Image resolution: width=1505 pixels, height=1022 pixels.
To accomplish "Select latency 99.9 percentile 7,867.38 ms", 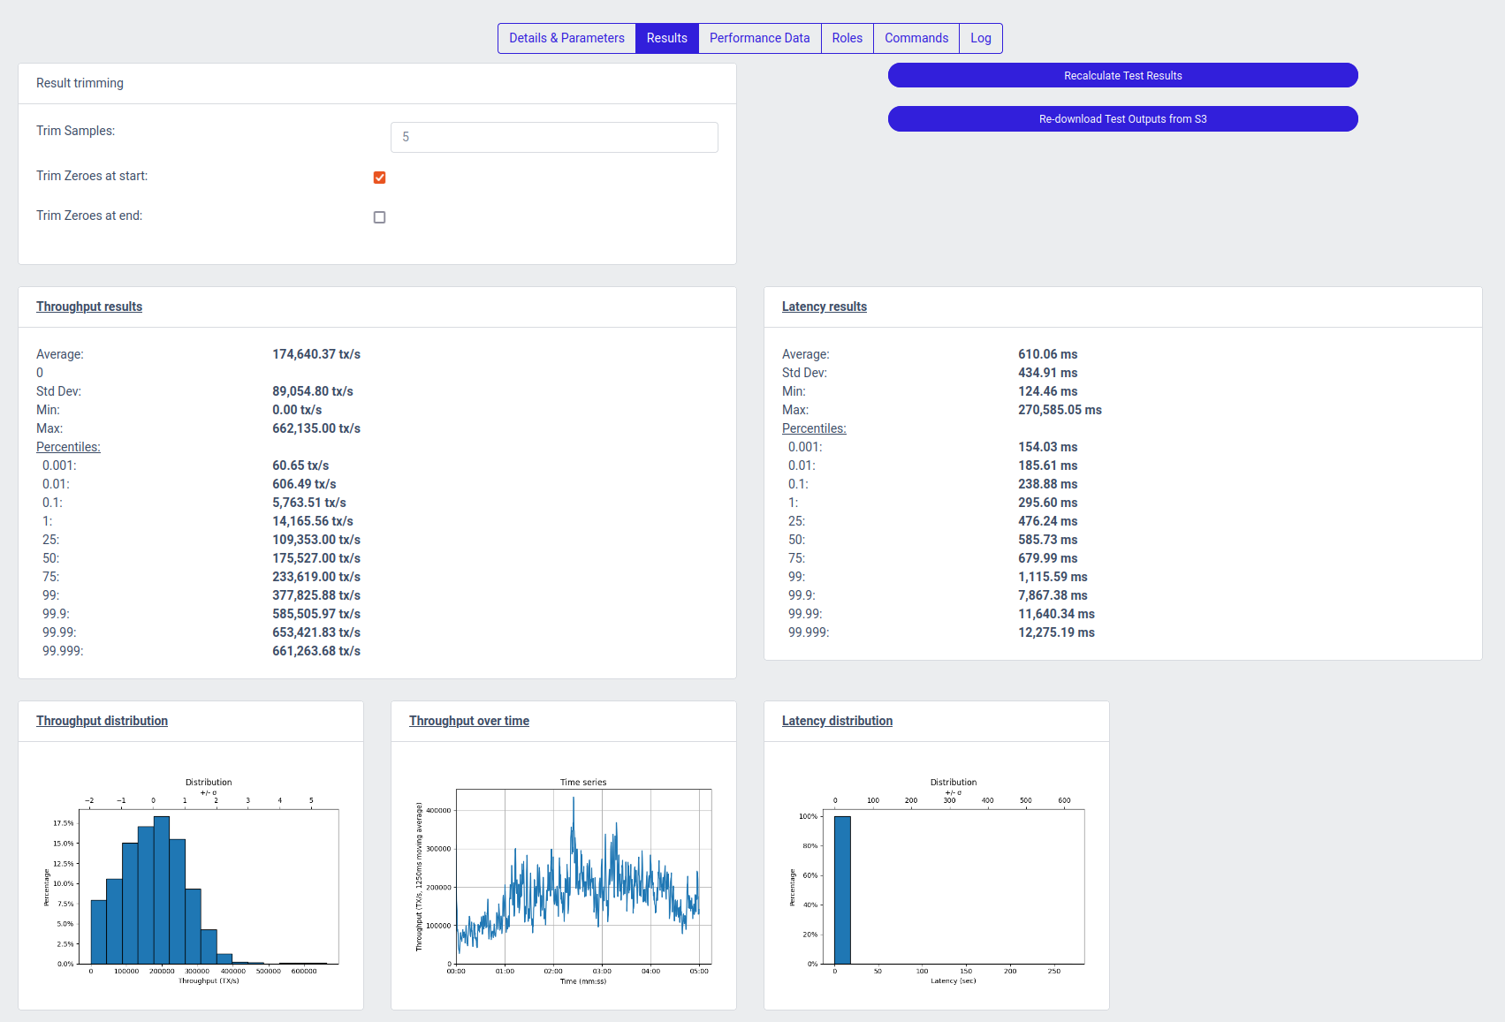I will (x=1053, y=595).
